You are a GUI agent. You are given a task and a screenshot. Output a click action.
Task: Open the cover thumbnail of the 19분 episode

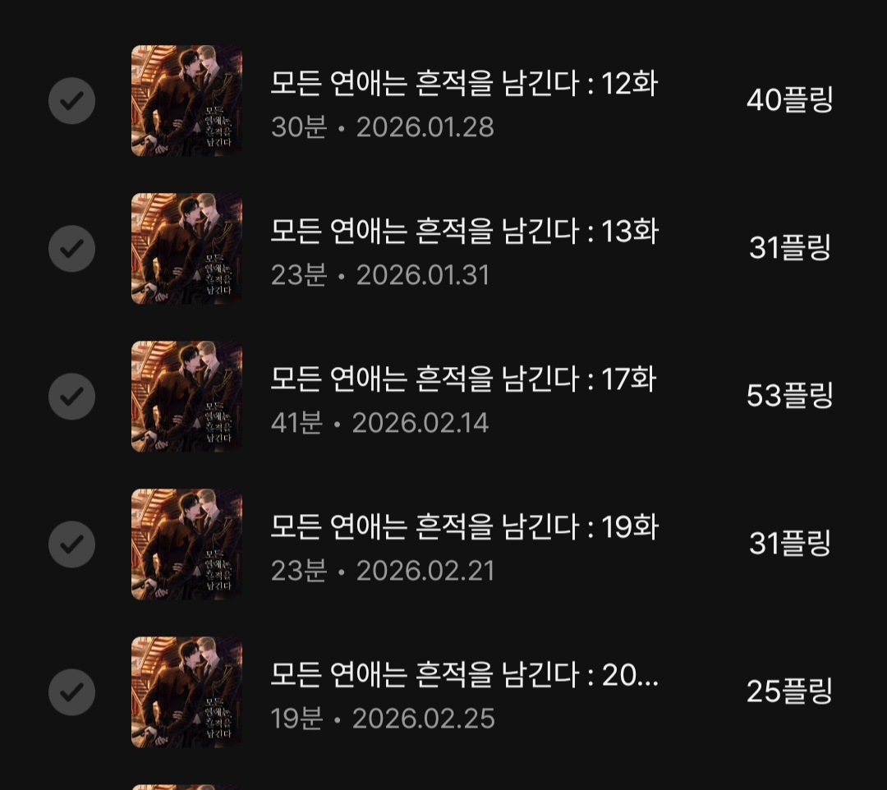point(186,692)
